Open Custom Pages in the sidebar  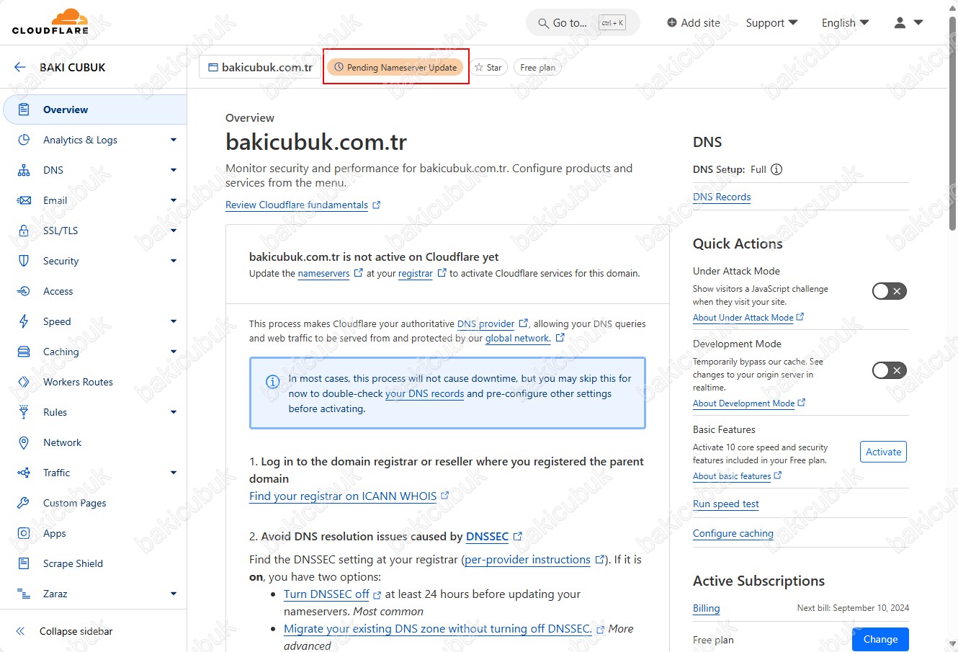click(94, 503)
